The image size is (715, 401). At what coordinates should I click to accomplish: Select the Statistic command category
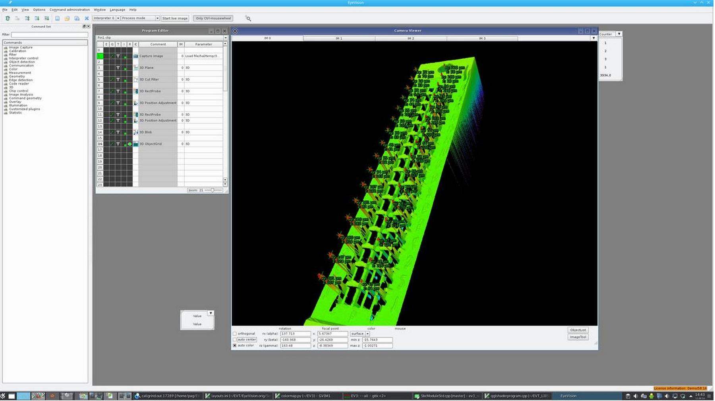pos(15,113)
